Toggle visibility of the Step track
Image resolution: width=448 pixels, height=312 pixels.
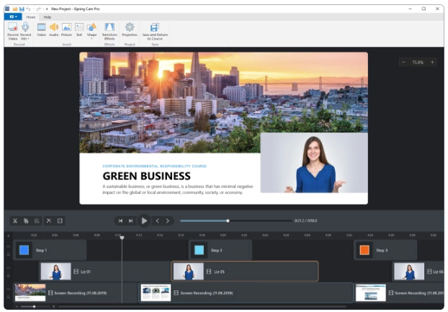(x=9, y=246)
